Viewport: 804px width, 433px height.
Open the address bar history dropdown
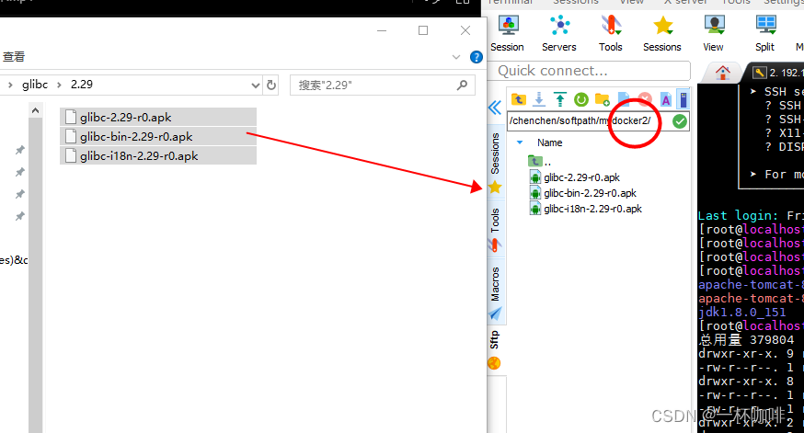(256, 85)
